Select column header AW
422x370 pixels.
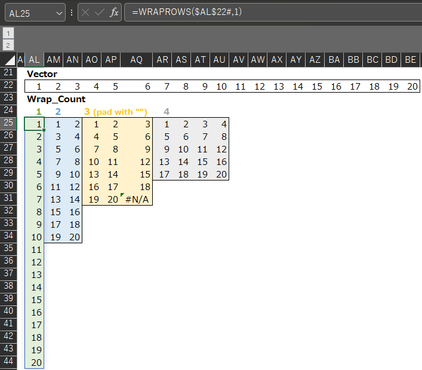coord(258,60)
